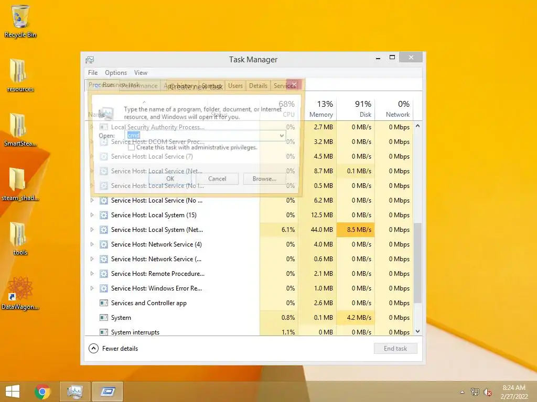Click gear icon of Service Host: Network Service (4)
The image size is (537, 402).
point(103,244)
